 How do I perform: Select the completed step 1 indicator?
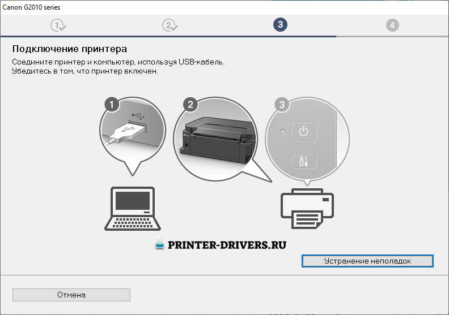(x=58, y=25)
